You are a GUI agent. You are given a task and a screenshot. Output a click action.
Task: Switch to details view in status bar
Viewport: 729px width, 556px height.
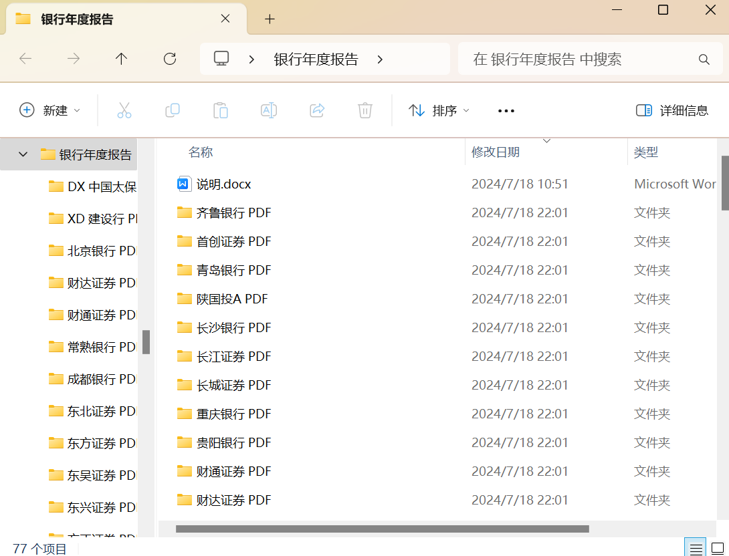point(696,548)
